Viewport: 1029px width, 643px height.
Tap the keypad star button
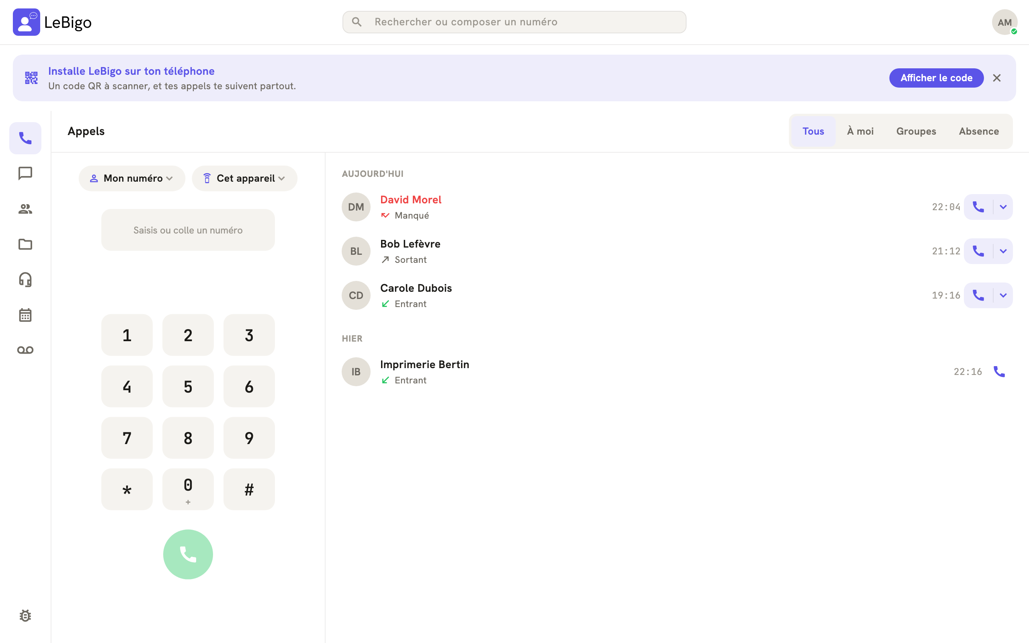click(127, 489)
